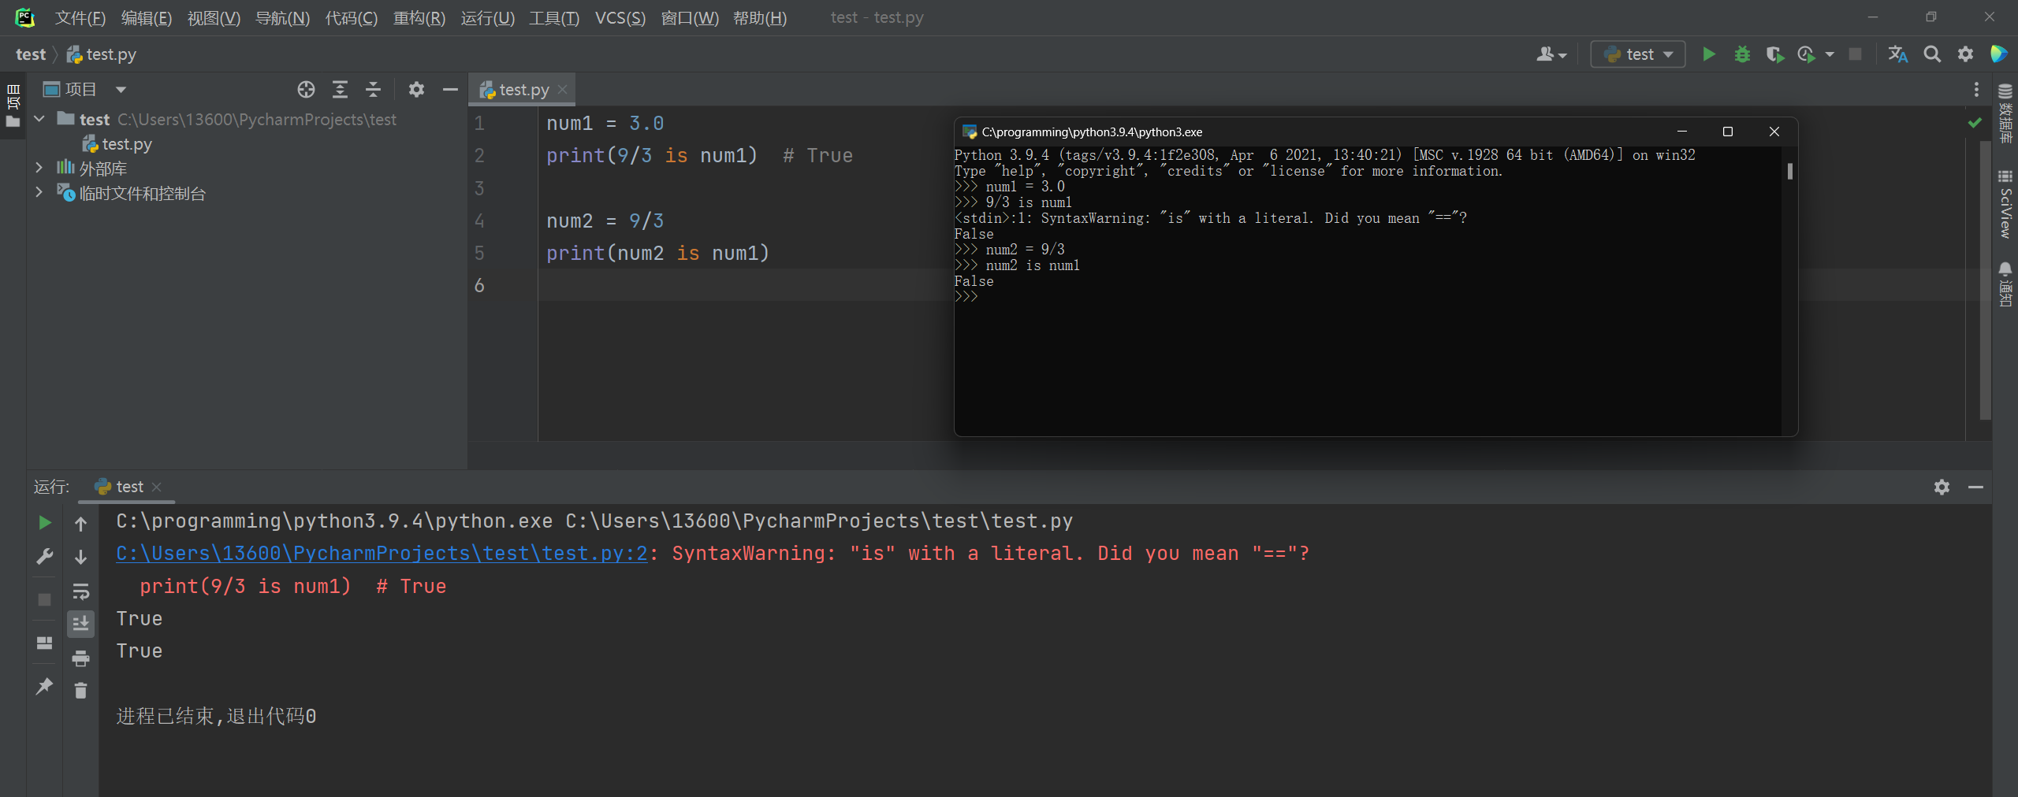Screen dimensions: 2018x797
Task: Close the test run tab
Action: pos(156,487)
